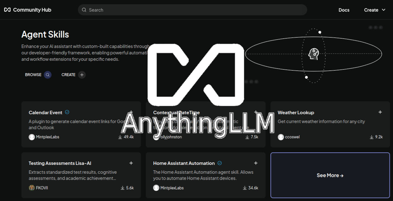Add the ContextualDateTime skill with plus
The height and width of the screenshot is (201, 393).
click(x=256, y=112)
